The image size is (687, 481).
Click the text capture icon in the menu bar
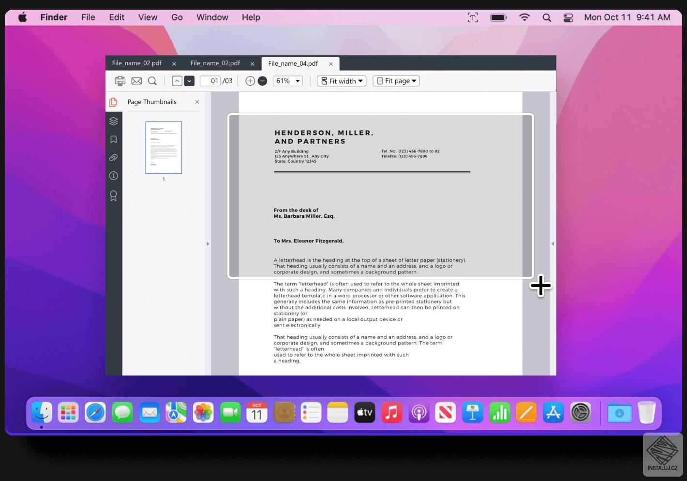[473, 17]
